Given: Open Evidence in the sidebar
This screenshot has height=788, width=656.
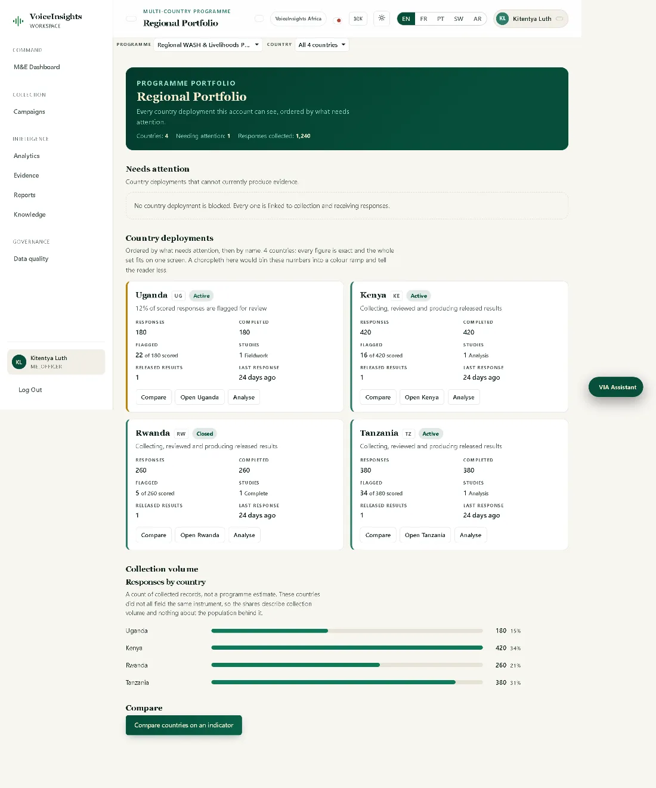Looking at the screenshot, I should 26,175.
